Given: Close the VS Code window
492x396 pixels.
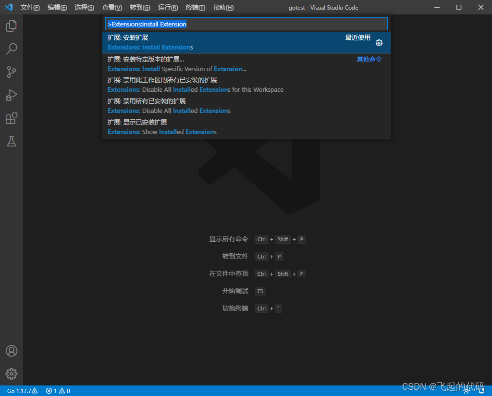Looking at the screenshot, I should (x=480, y=7).
